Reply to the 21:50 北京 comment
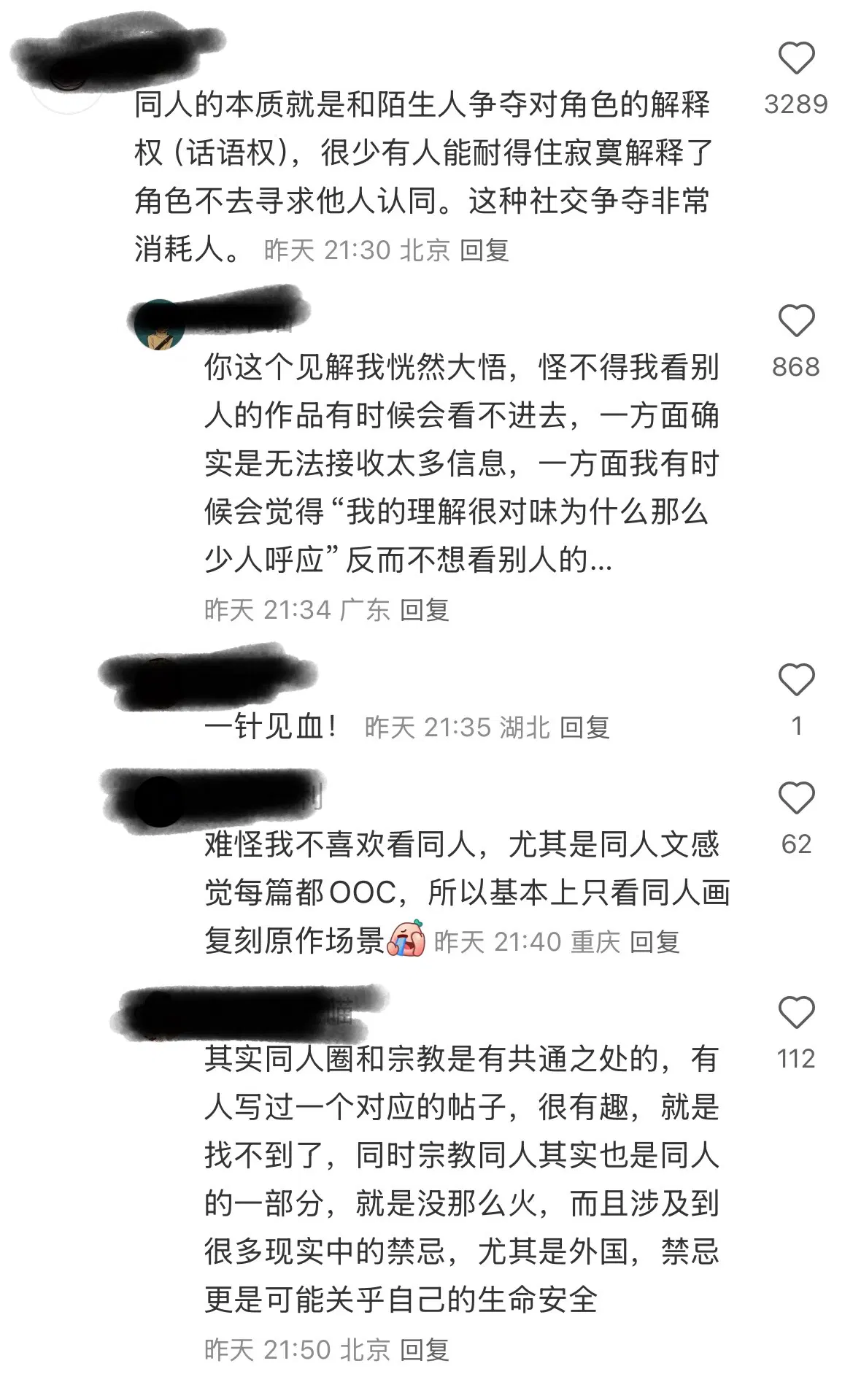This screenshot has height=1385, width=853. [x=424, y=1350]
